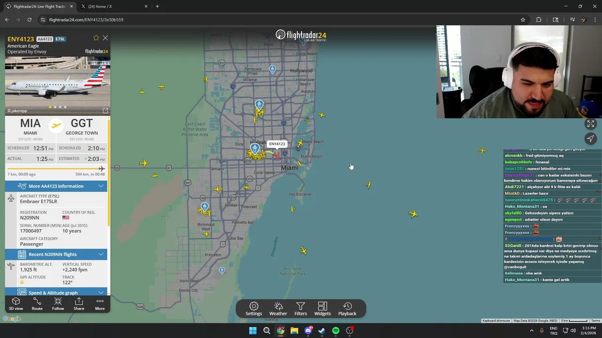This screenshot has width=602, height=338.
Task: Open the More options menu
Action: click(100, 304)
